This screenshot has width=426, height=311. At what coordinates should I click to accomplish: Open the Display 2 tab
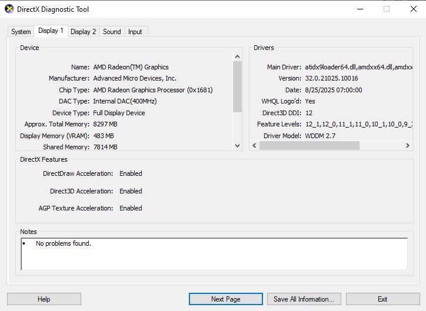pos(83,32)
